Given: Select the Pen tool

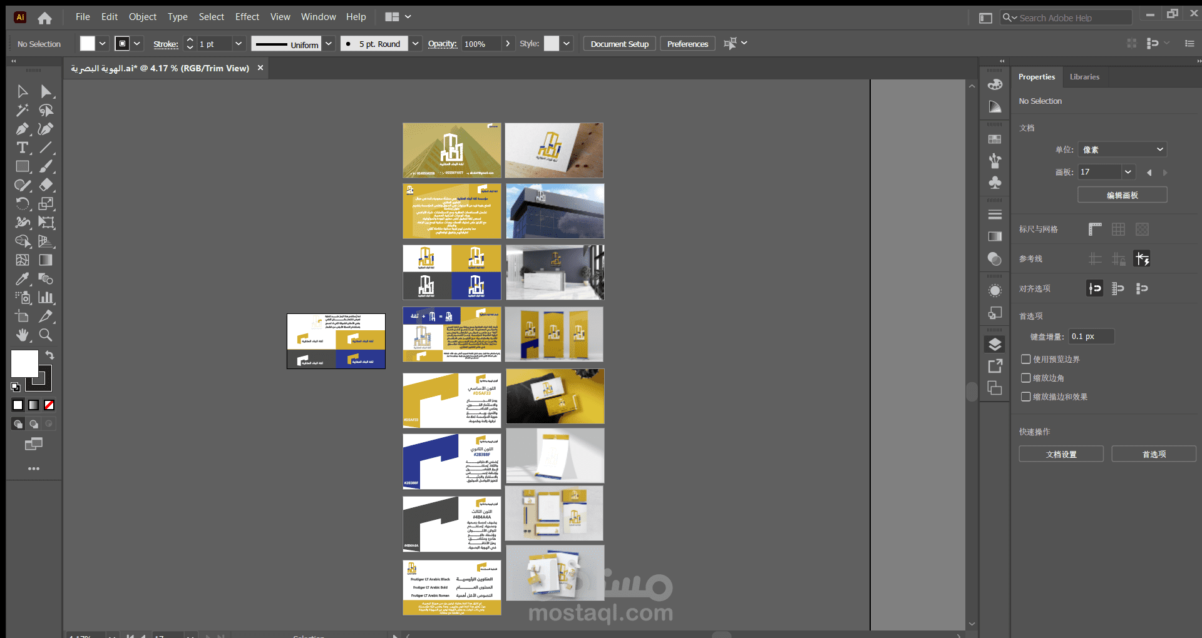Looking at the screenshot, I should pos(23,129).
